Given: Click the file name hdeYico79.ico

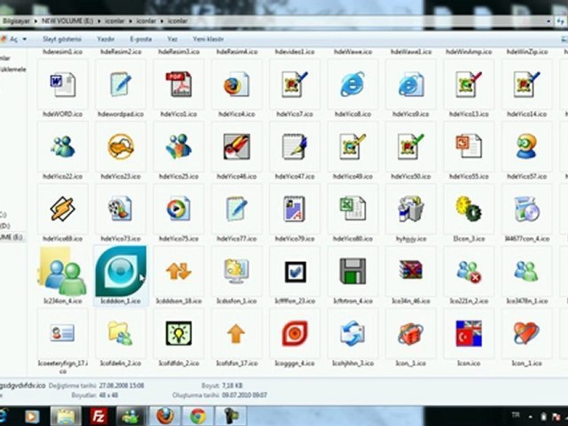Looking at the screenshot, I should coord(295,238).
